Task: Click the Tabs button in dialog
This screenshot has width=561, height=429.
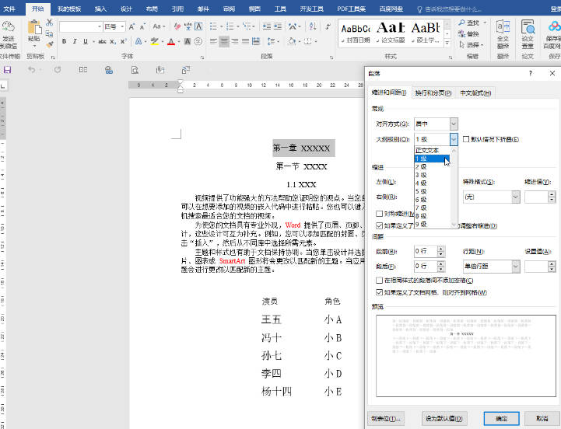Action: pyautogui.click(x=386, y=418)
